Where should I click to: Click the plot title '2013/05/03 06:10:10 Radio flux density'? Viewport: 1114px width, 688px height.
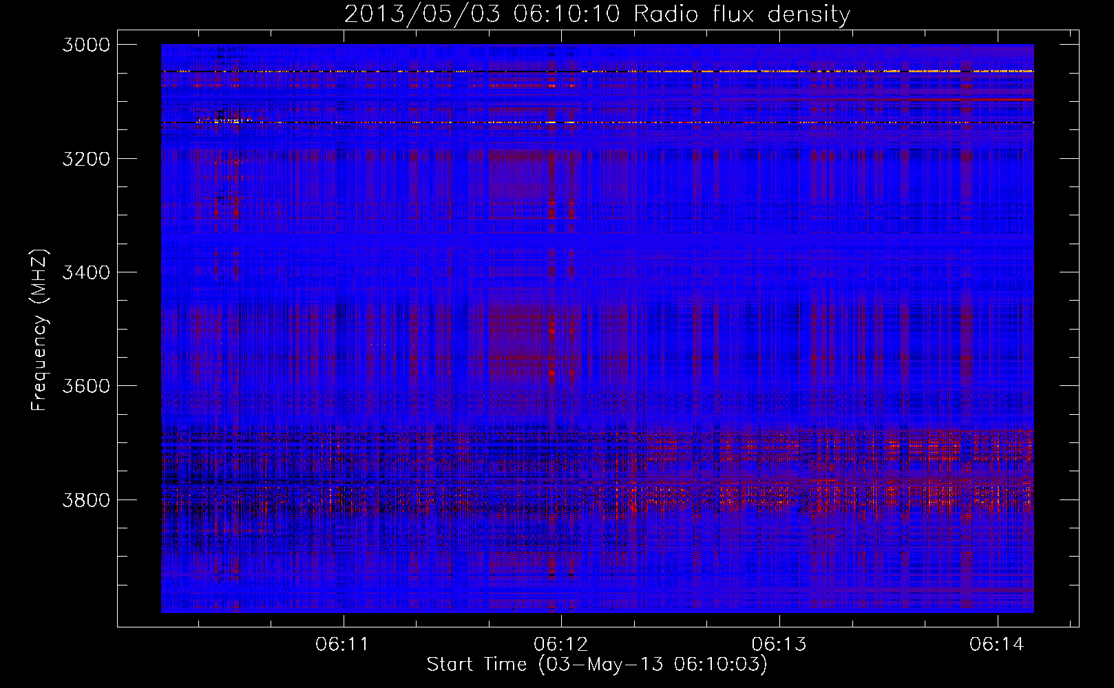[597, 14]
